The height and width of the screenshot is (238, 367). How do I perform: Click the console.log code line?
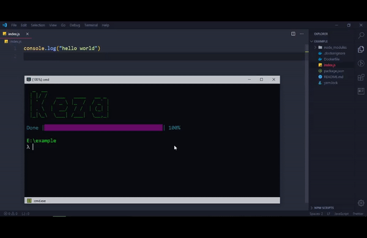tap(62, 48)
